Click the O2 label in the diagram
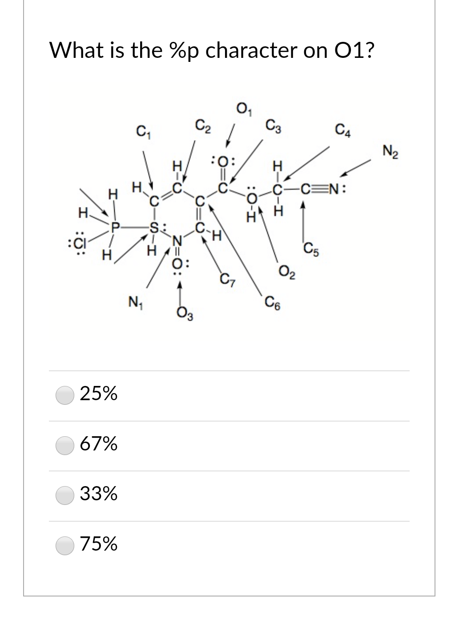Image resolution: width=451 pixels, height=641 pixels. [286, 271]
